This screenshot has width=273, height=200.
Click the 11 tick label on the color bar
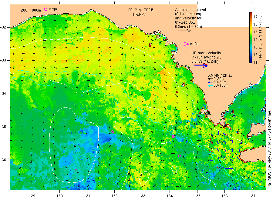point(255,62)
